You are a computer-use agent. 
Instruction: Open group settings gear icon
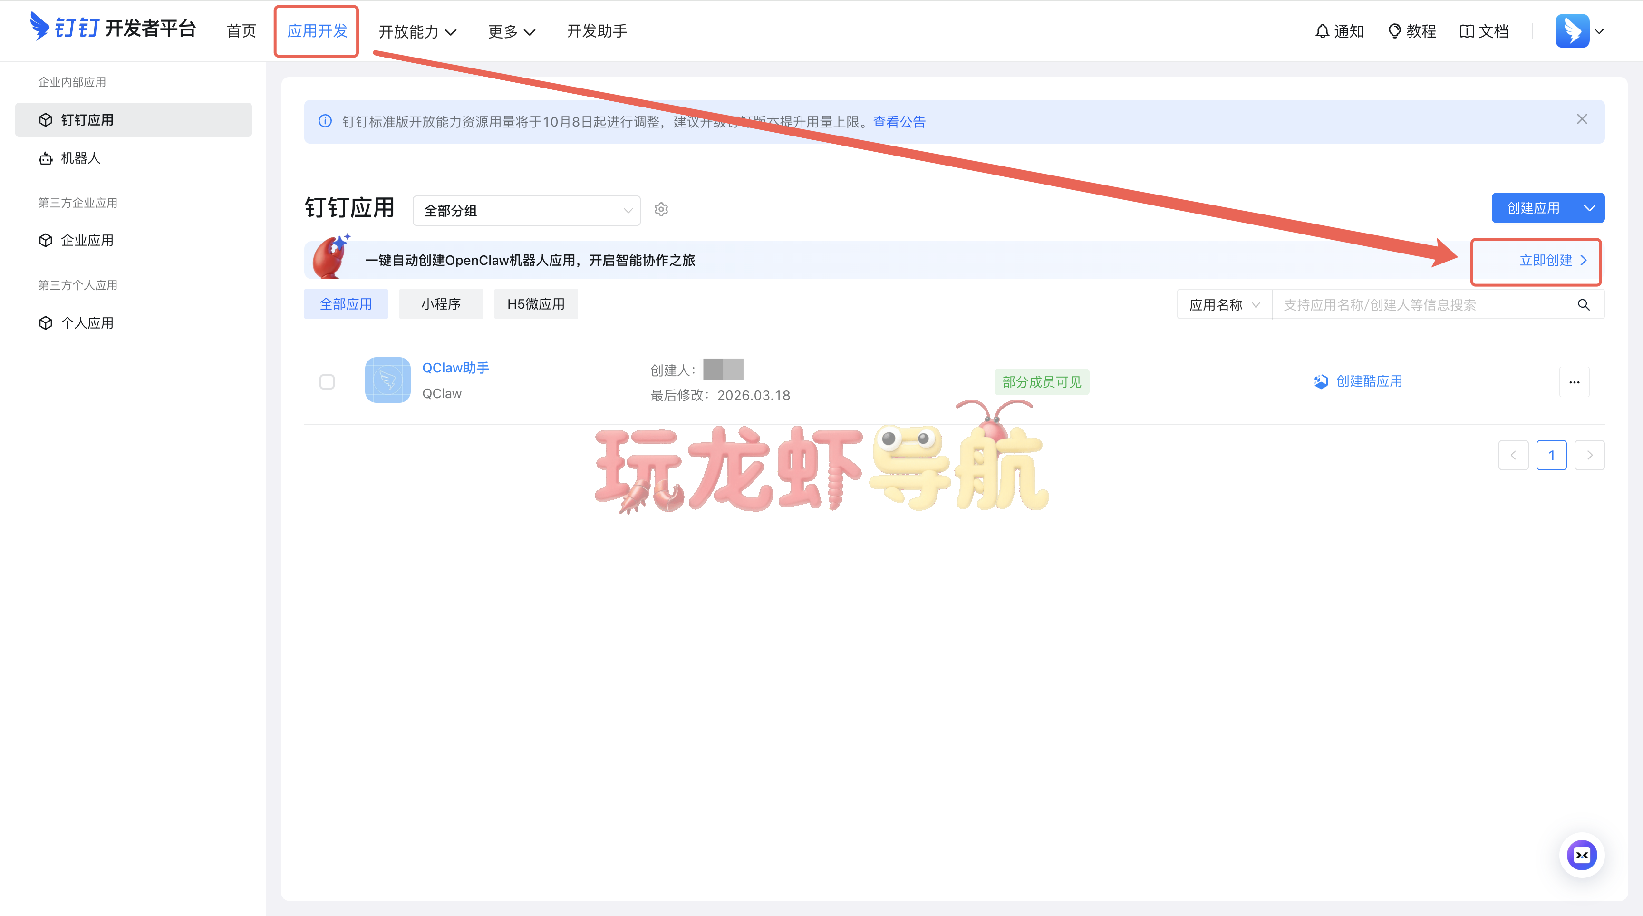pos(661,209)
